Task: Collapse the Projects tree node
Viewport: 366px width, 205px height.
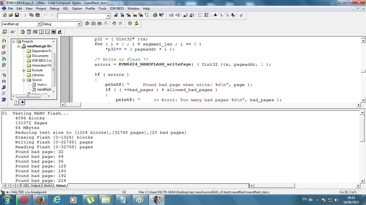Action: click(13, 41)
